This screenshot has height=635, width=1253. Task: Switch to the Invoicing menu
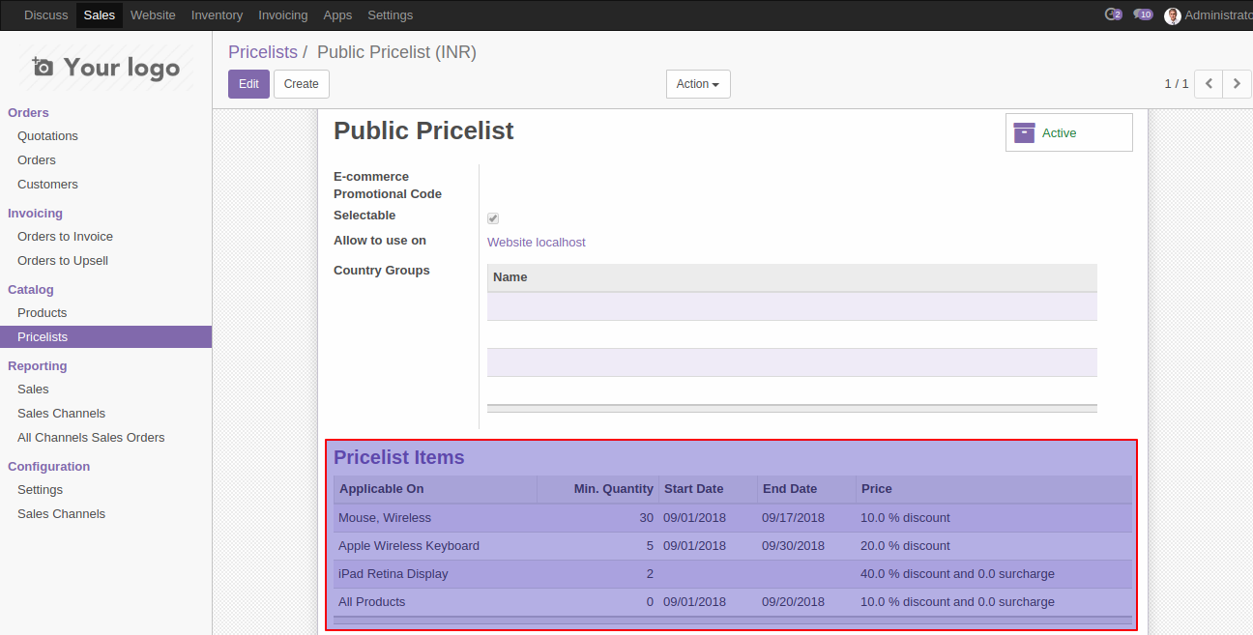tap(282, 14)
